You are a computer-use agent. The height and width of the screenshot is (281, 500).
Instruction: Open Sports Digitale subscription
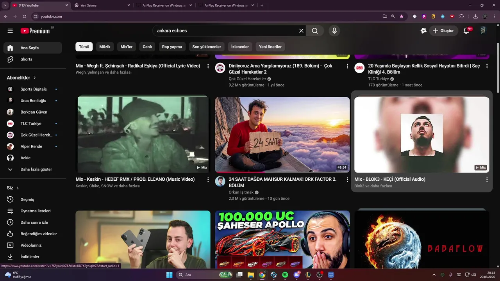[33, 89]
